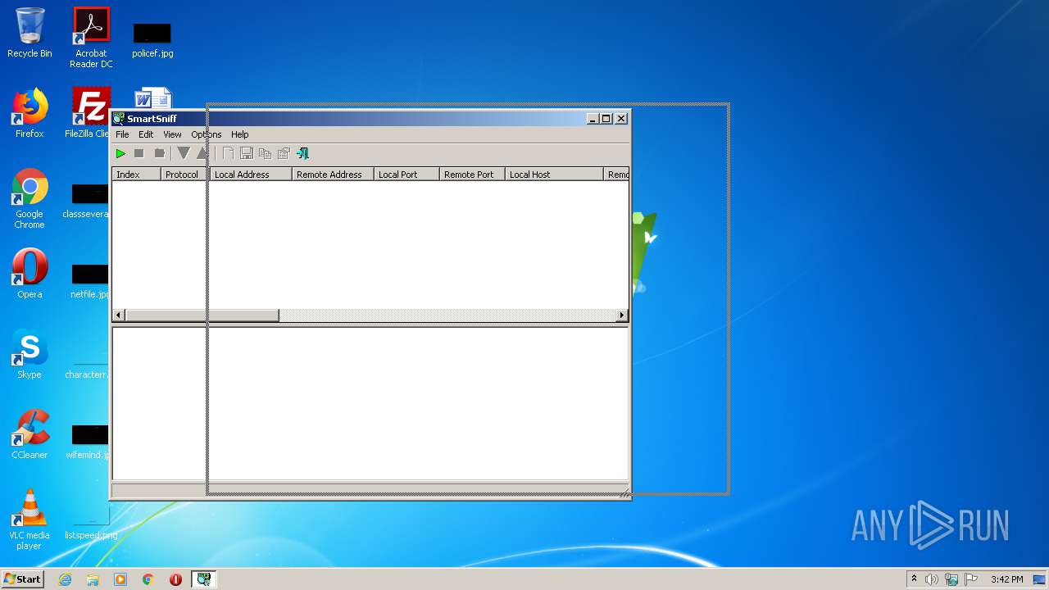Screen dimensions: 1049x590
Task: Click the 3:42 PM system clock
Action: coord(1006,579)
